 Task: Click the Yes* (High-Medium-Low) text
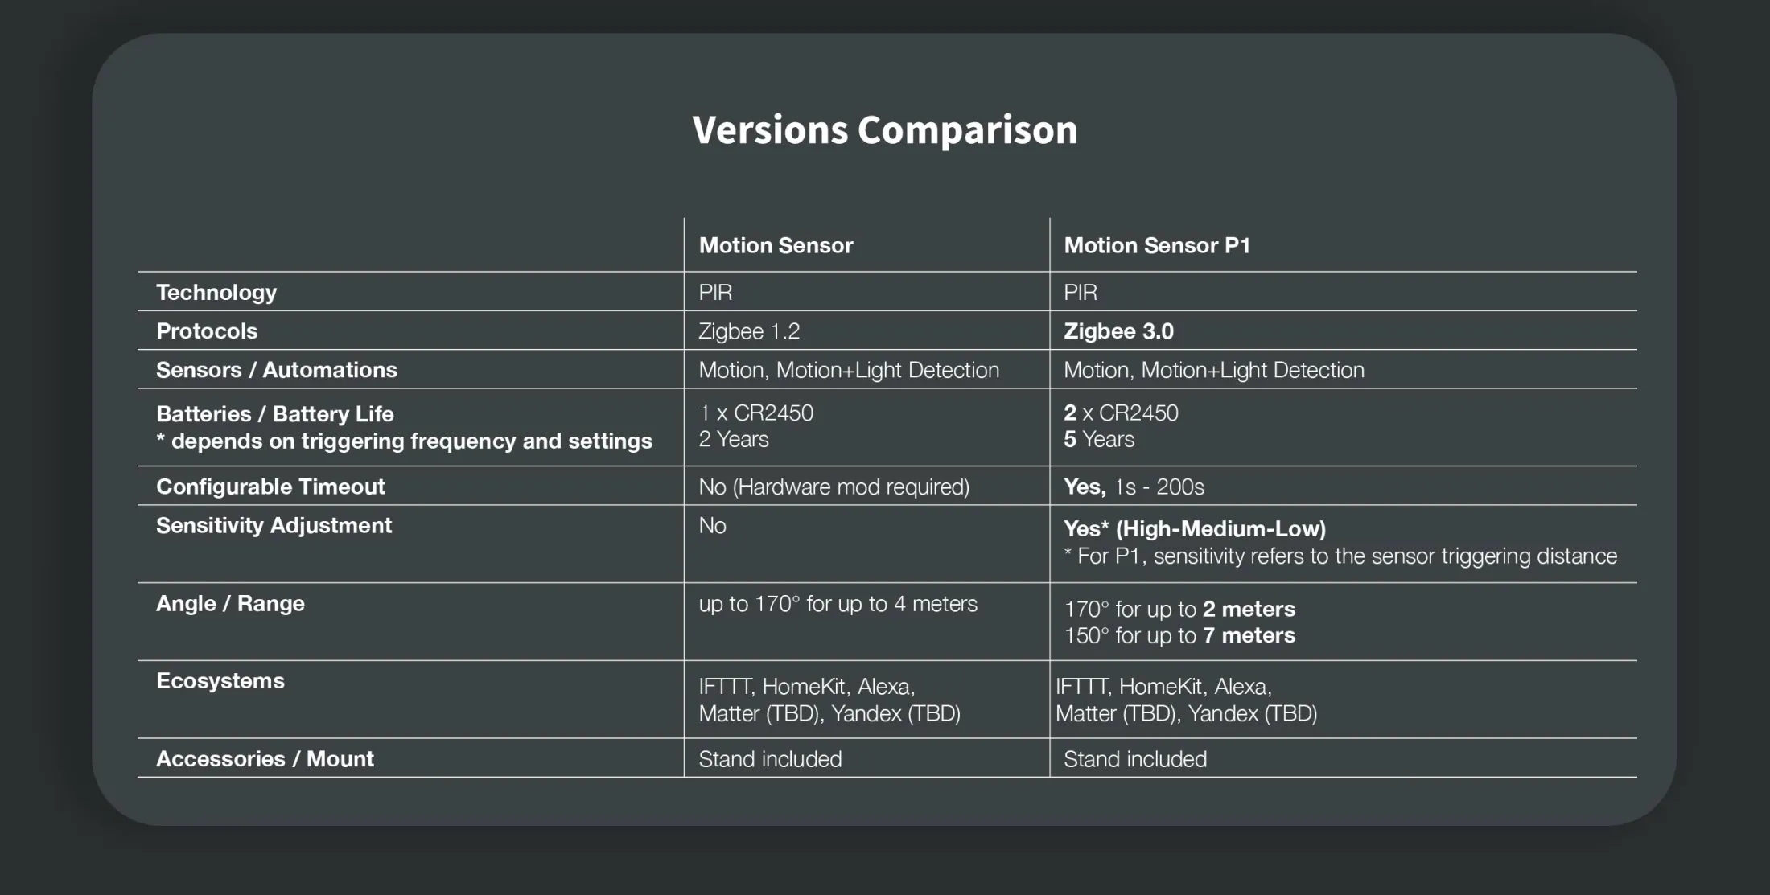pos(1195,529)
